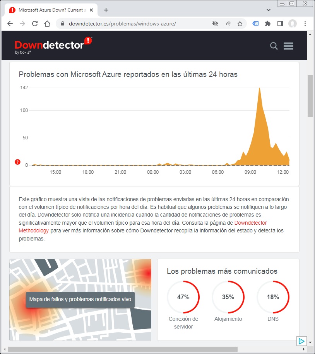Click the chart title about Microsoft Azure

128,74
